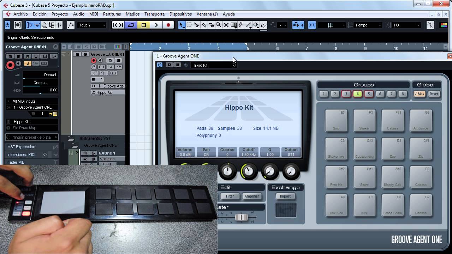Open Ningún preset de pista selector
Viewport: 452px width, 254px height.
click(x=32, y=137)
